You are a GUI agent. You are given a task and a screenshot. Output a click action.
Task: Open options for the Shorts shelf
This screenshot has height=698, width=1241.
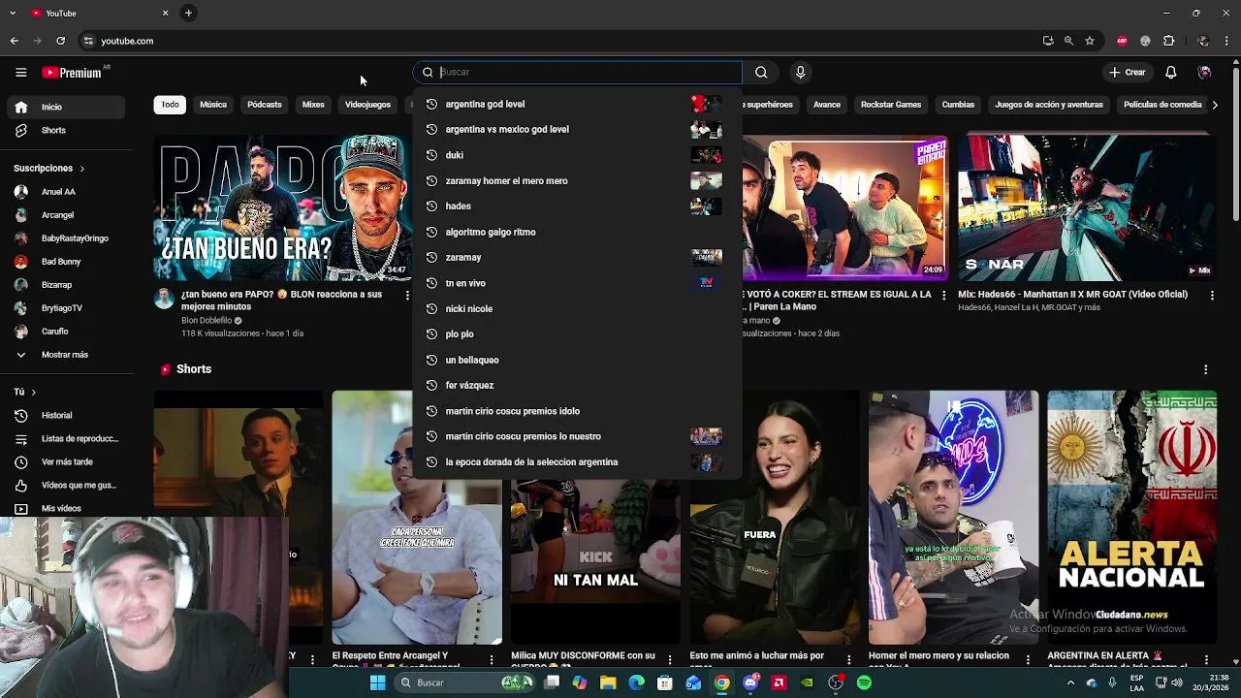(x=1205, y=369)
